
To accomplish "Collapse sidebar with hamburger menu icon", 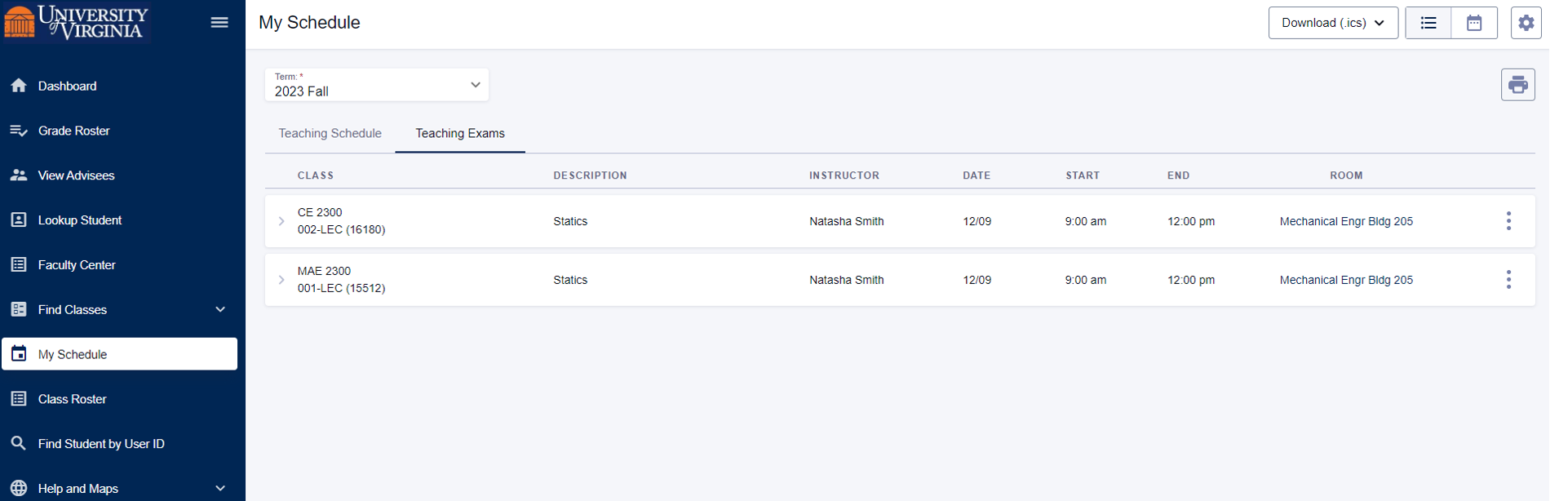I will [x=219, y=22].
